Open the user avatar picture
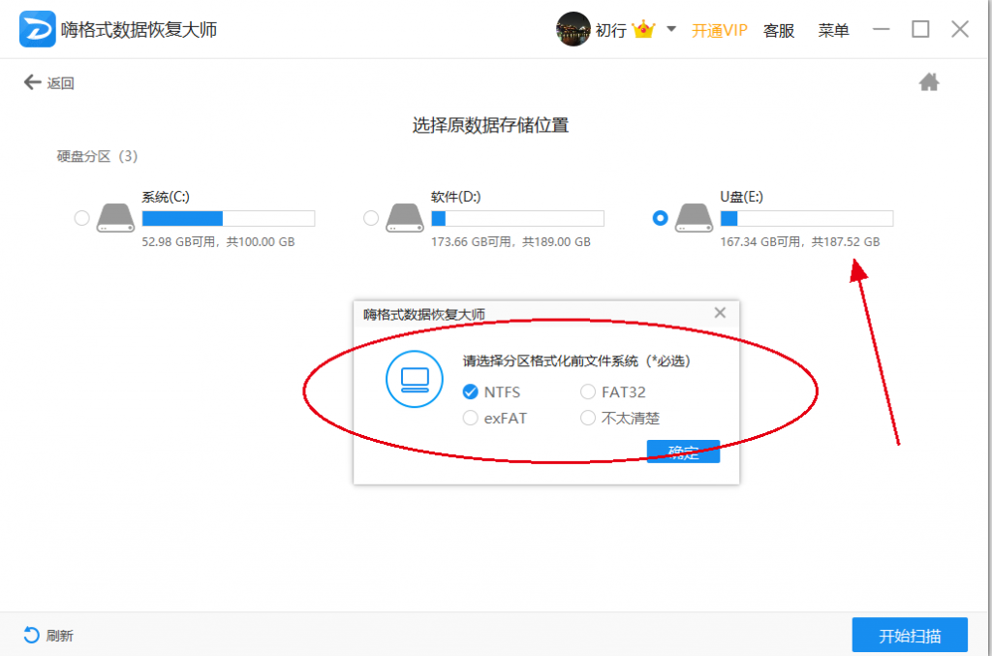The image size is (992, 656). (573, 29)
